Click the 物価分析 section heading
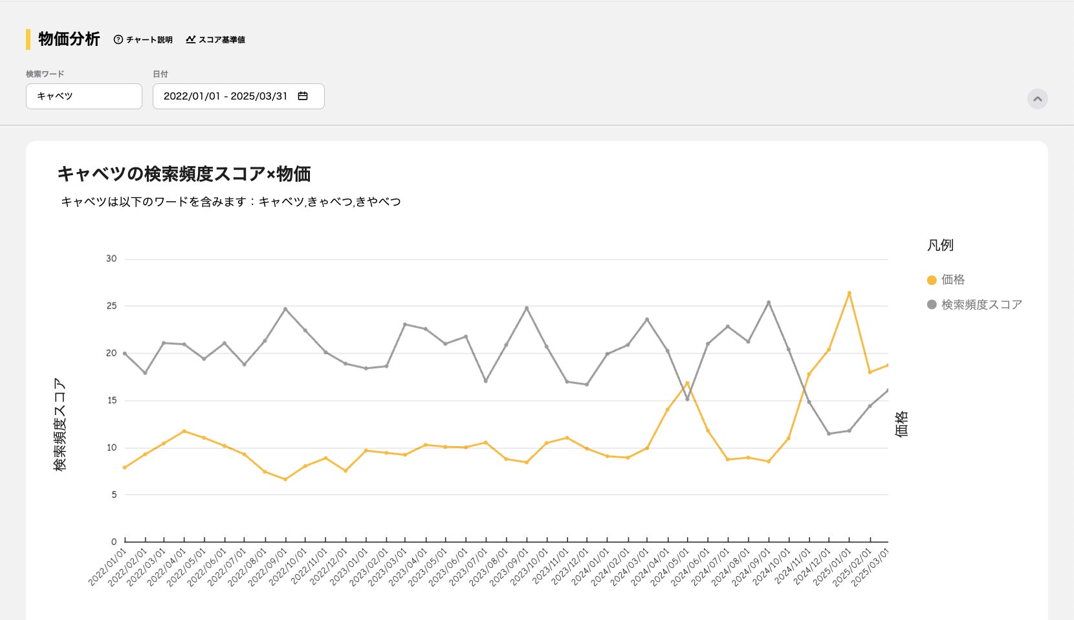1074x620 pixels. click(69, 39)
